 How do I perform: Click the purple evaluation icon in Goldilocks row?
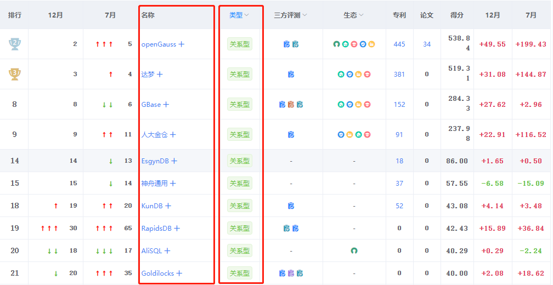(x=291, y=273)
